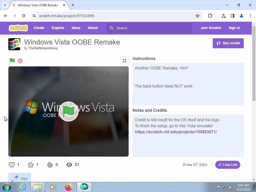Open the Chrome three-dot menu
This screenshot has height=192, width=256.
pyautogui.click(x=250, y=16)
